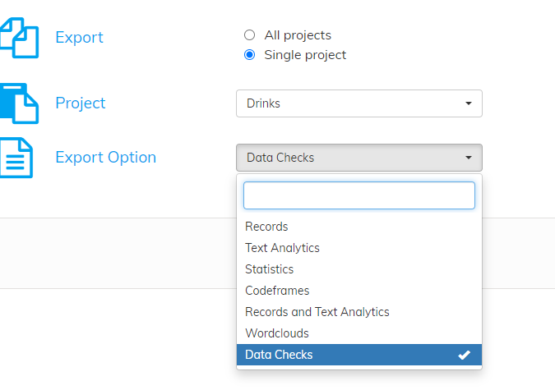Choose Records from the list
The image size is (555, 390).
coord(359,227)
